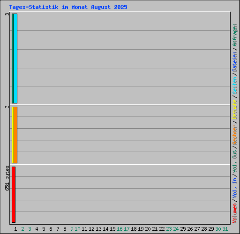240x234 pixels.
Task: Click day label 3 on x-axis
Action: pos(30,229)
